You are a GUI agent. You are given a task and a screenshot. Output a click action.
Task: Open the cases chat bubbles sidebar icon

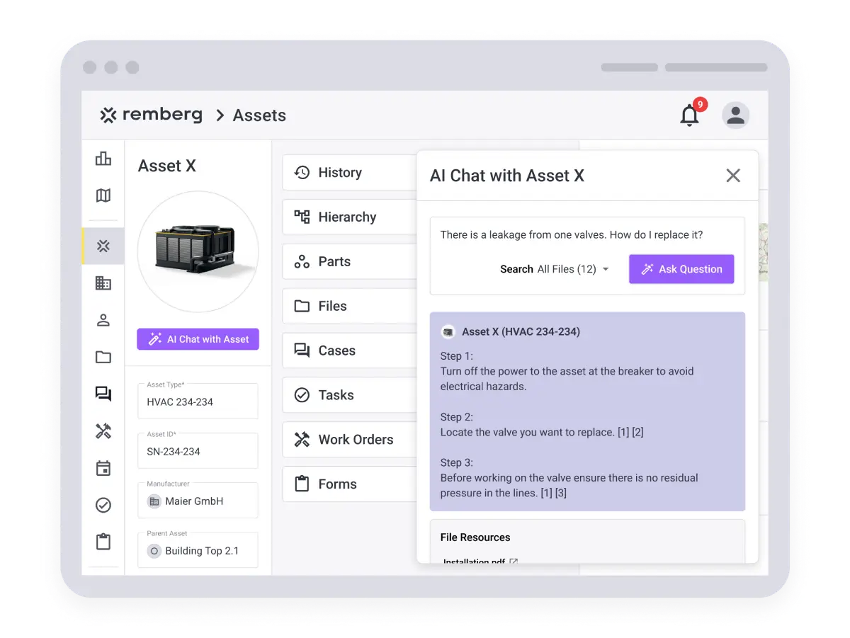point(103,394)
